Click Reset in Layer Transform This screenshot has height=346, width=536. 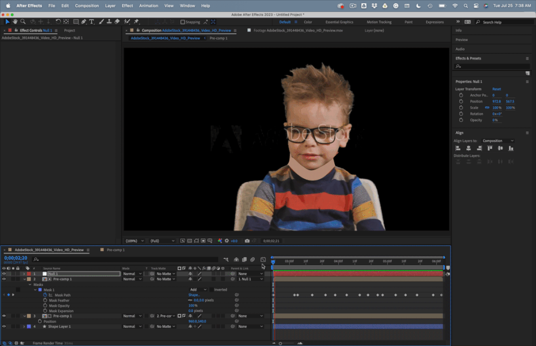(x=496, y=89)
